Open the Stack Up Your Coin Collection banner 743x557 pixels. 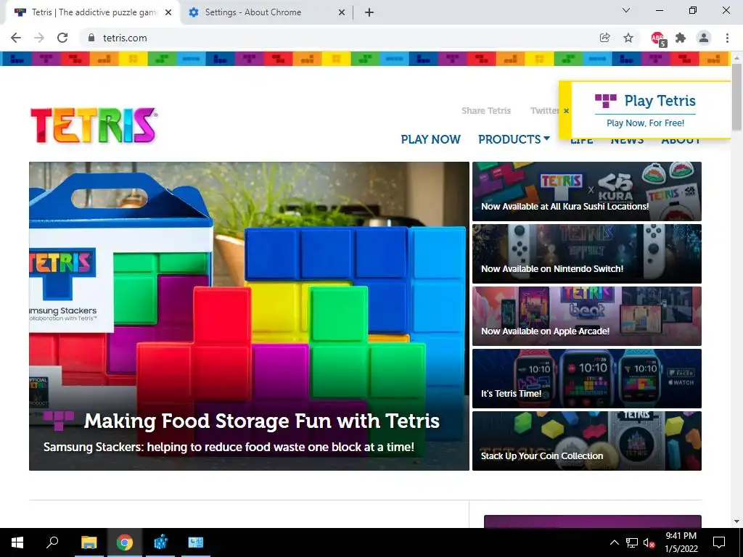586,441
